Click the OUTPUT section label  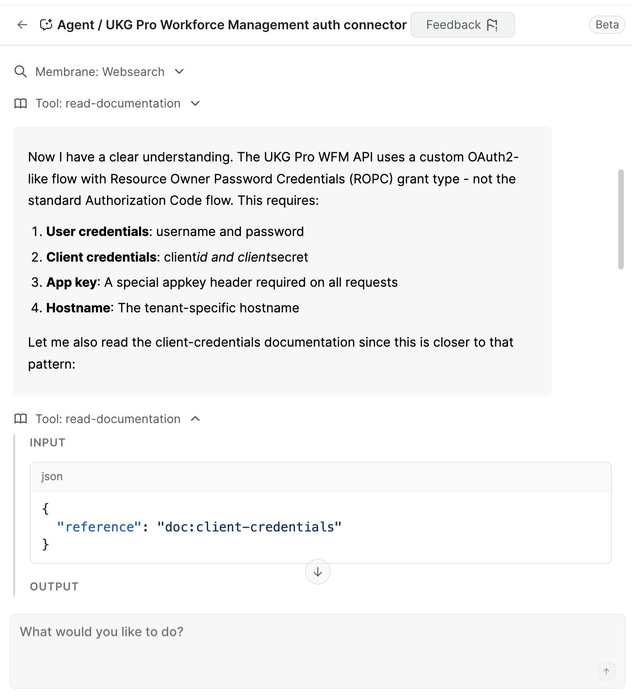54,586
